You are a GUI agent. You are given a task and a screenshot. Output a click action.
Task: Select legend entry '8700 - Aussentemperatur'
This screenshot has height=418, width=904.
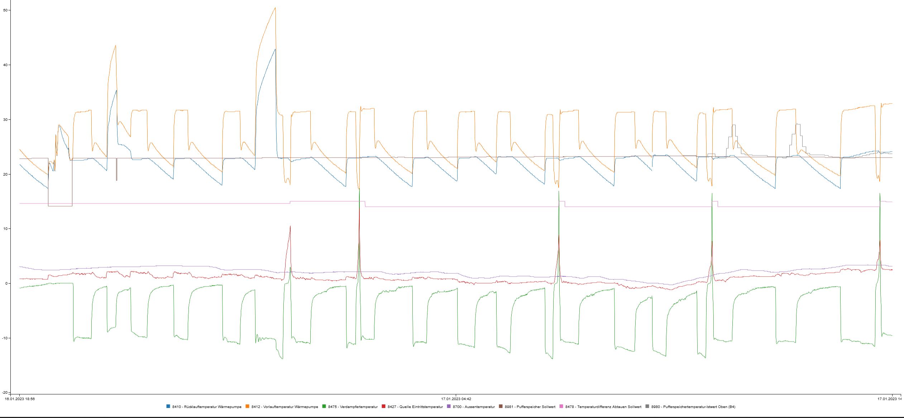474,407
